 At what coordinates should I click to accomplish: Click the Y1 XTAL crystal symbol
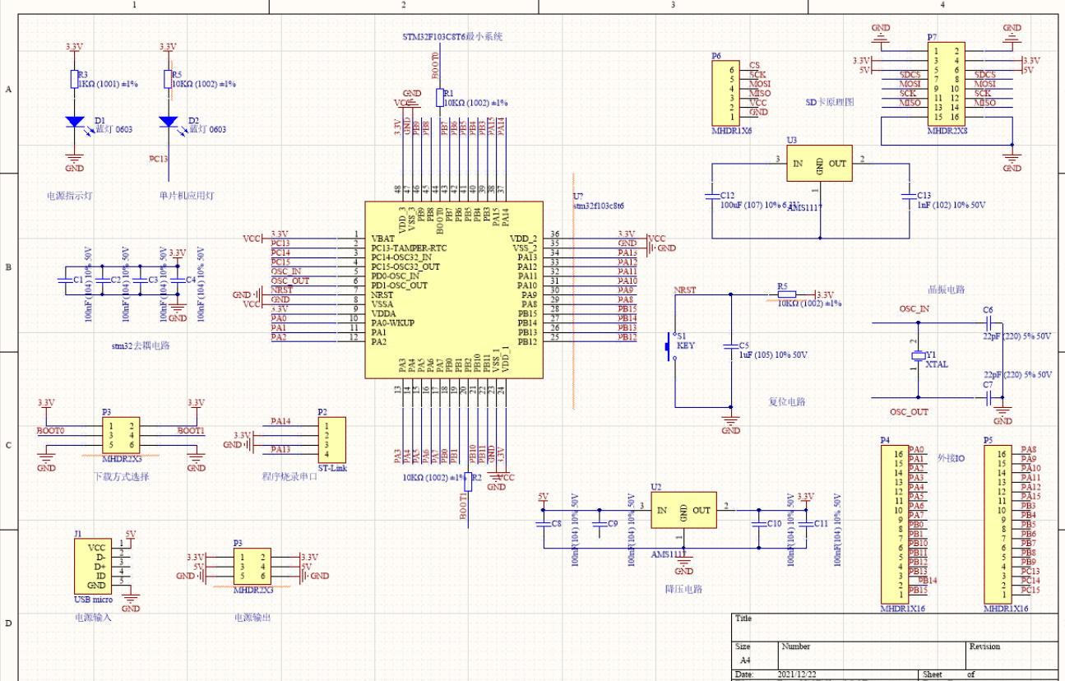coord(919,356)
